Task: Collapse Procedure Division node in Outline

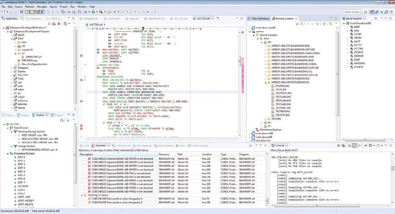Action: 7,153
